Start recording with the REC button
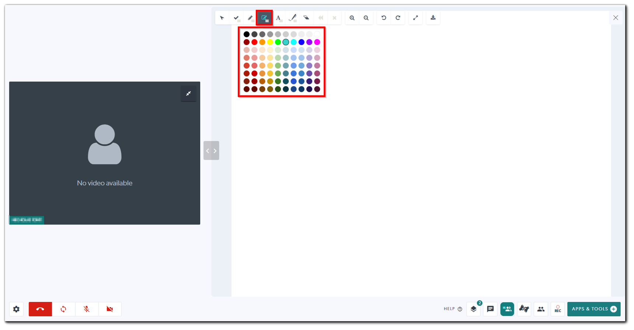The width and height of the screenshot is (634, 330). coord(558,309)
